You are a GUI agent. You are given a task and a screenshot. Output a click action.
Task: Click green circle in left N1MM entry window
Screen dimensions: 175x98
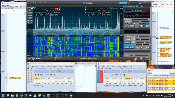[x=35, y=75]
